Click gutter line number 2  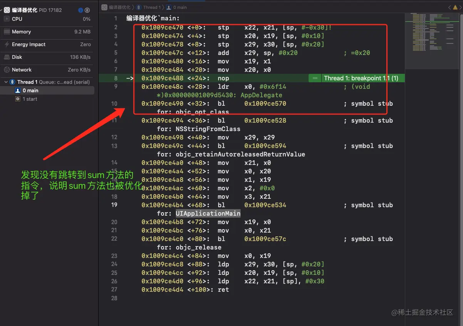click(116, 27)
